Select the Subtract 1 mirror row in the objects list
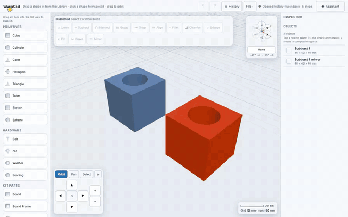This screenshot has width=348, height=217. pos(314,61)
